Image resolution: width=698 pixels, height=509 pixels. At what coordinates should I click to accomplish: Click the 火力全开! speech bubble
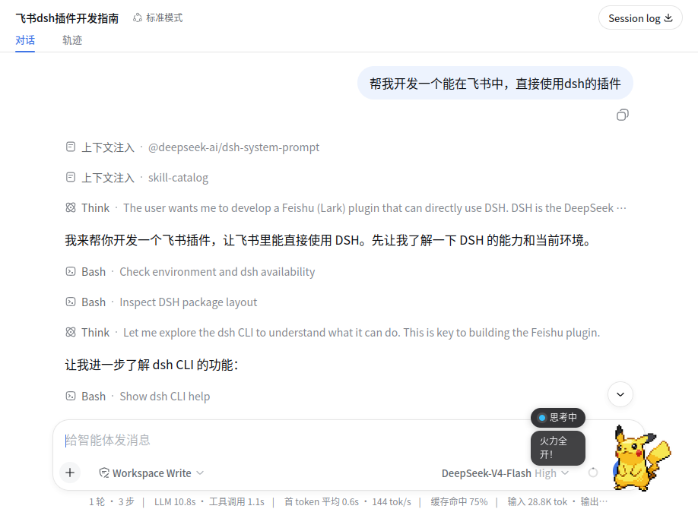click(x=558, y=447)
